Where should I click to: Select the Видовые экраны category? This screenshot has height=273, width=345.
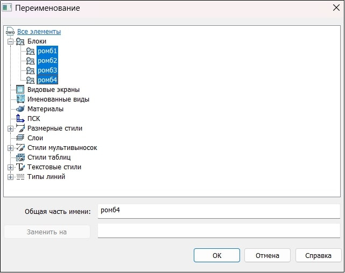pos(53,90)
